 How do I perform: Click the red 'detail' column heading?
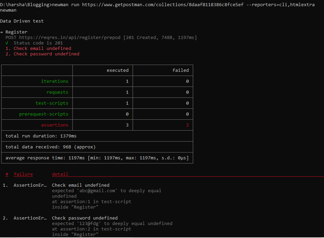pos(60,174)
